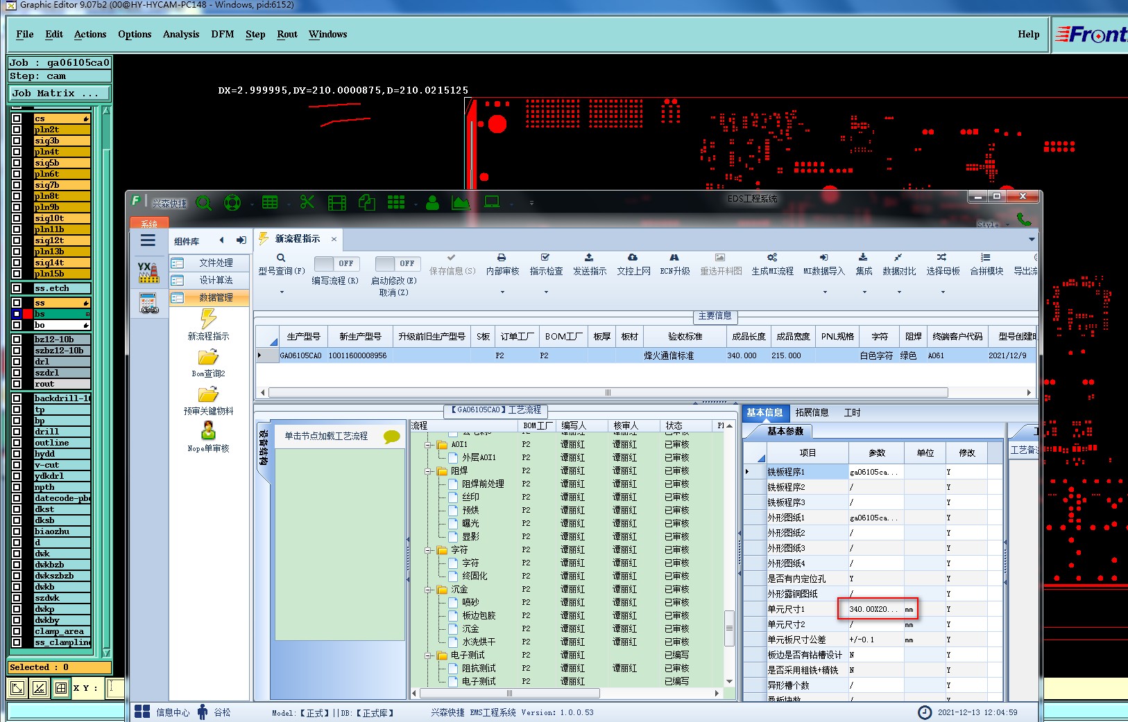The width and height of the screenshot is (1128, 722).
Task: Click the red color swatch beside bs layer
Action: point(28,314)
